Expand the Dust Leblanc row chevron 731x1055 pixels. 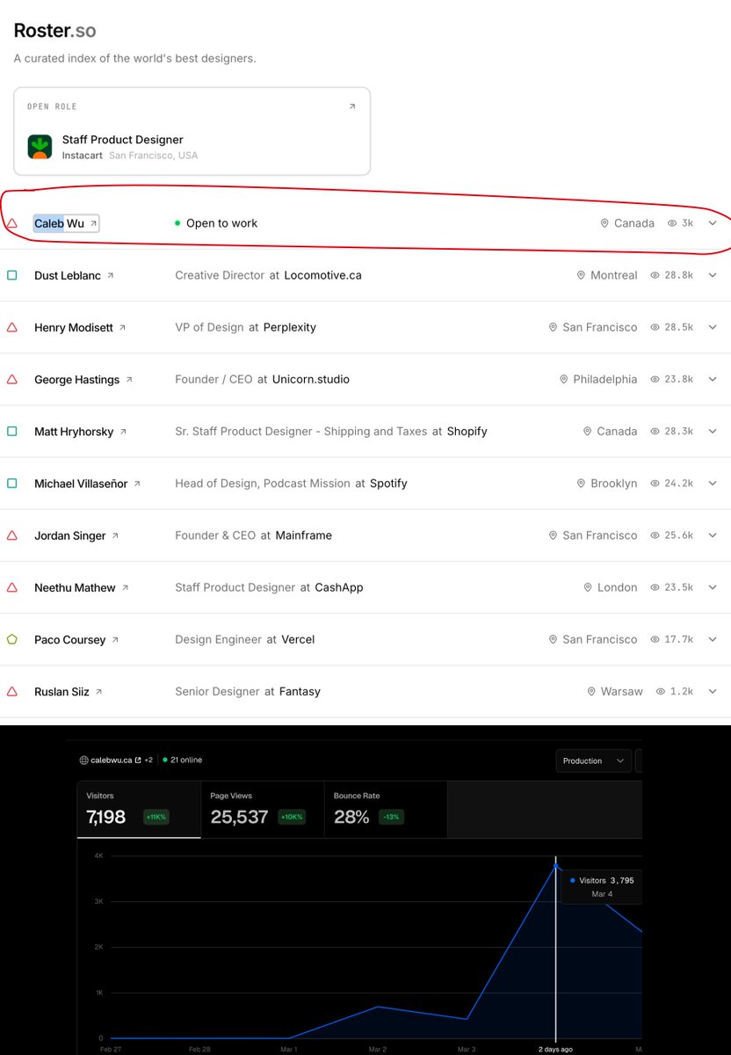(x=713, y=275)
